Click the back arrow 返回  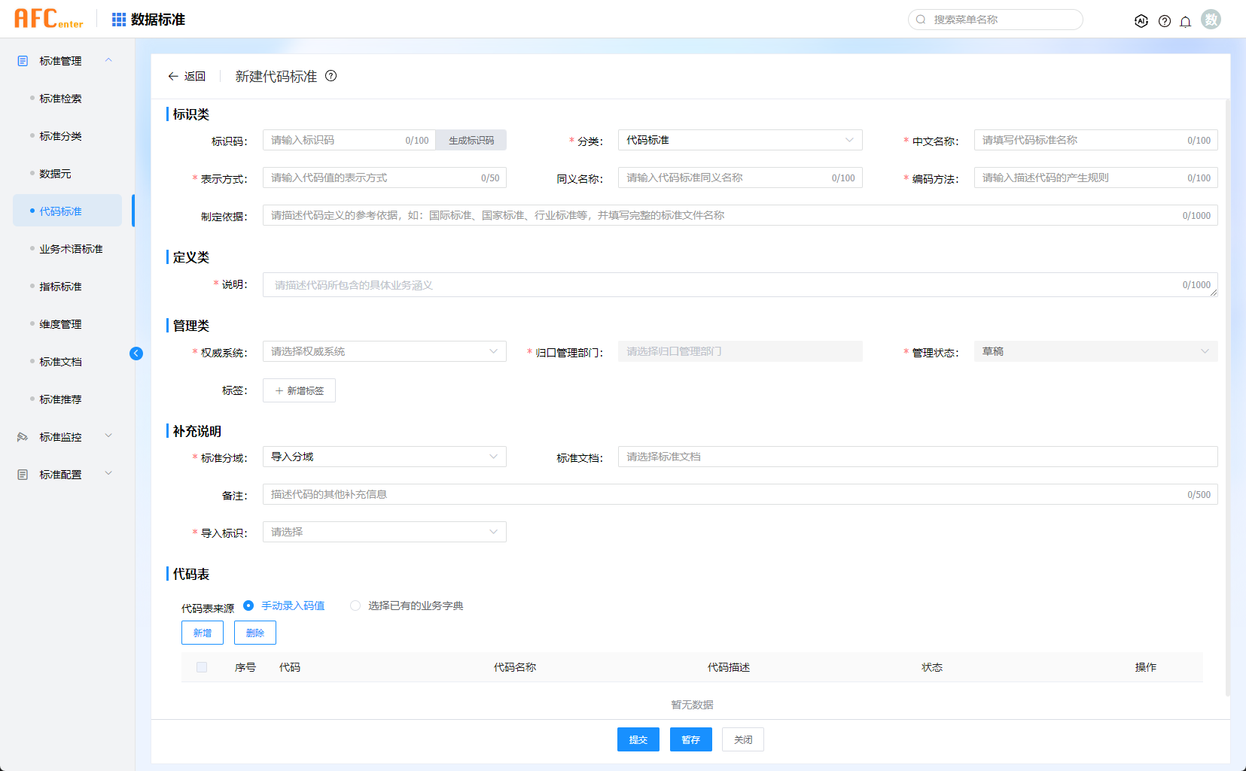[x=186, y=76]
